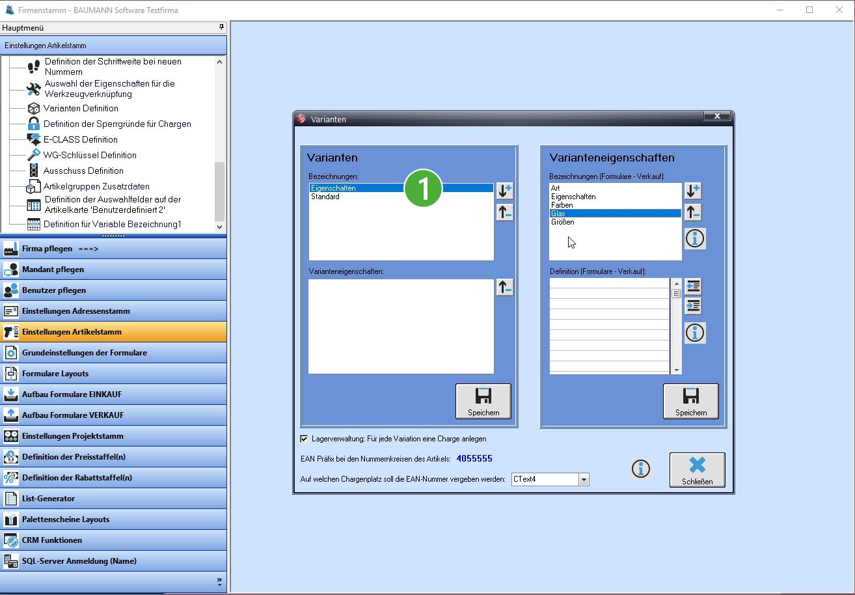The height and width of the screenshot is (595, 855).
Task: Save Varianten with left Speichern button
Action: point(483,402)
